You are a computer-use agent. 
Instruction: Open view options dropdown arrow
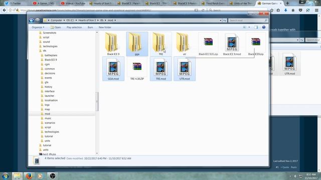click(249, 27)
